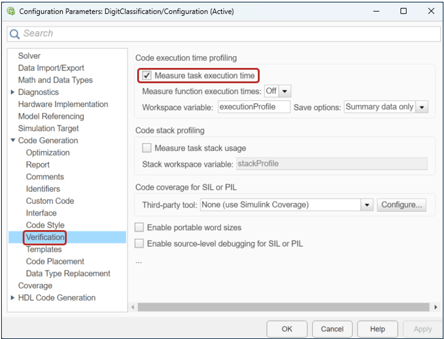Click the Configure... button
Screen dimensions: 444x339
point(401,205)
